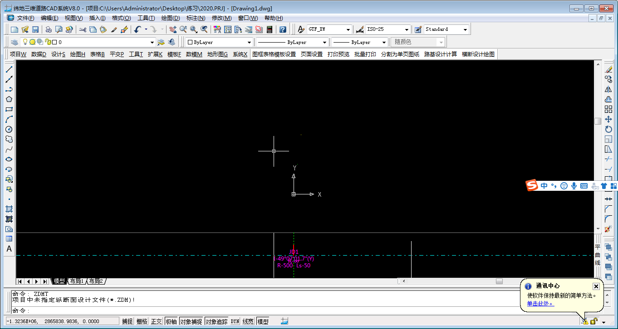618x329 pixels.
Task: Toggle 线宽 lineweight display
Action: click(248, 321)
